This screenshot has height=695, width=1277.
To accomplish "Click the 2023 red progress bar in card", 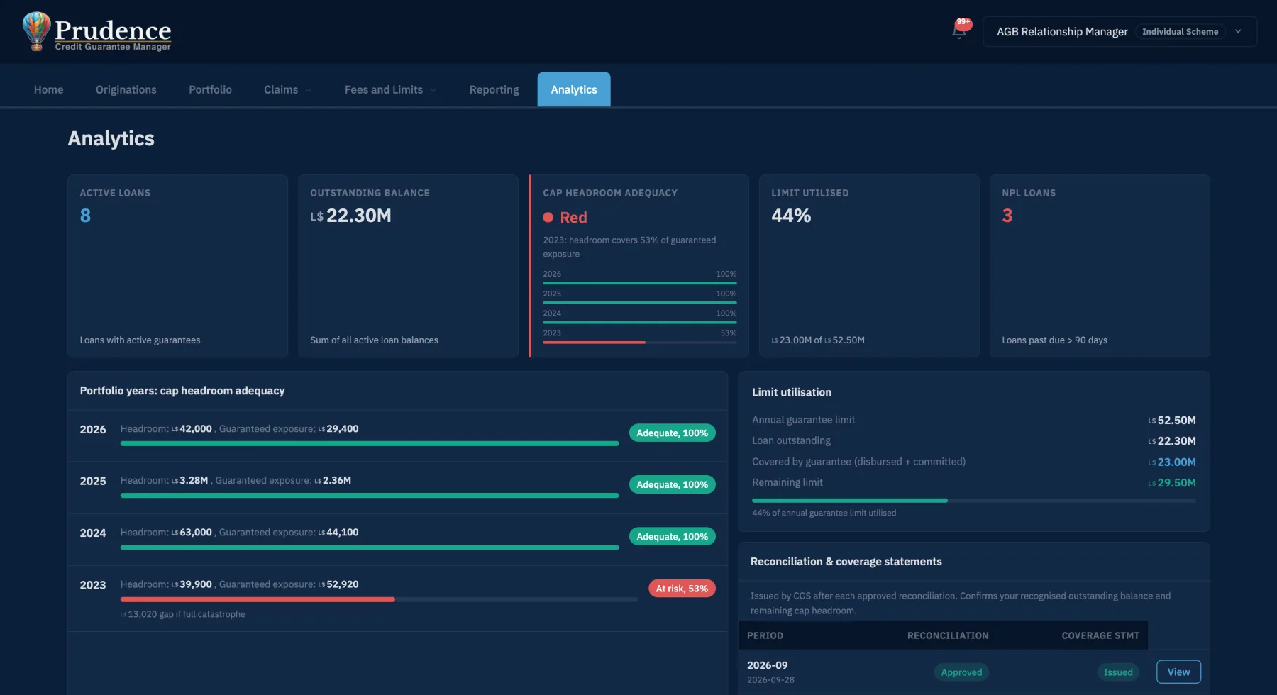I will pos(640,342).
